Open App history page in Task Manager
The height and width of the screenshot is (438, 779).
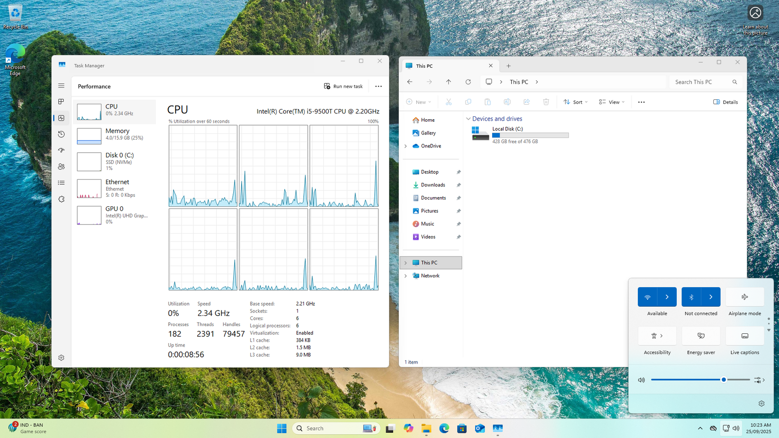(61, 134)
